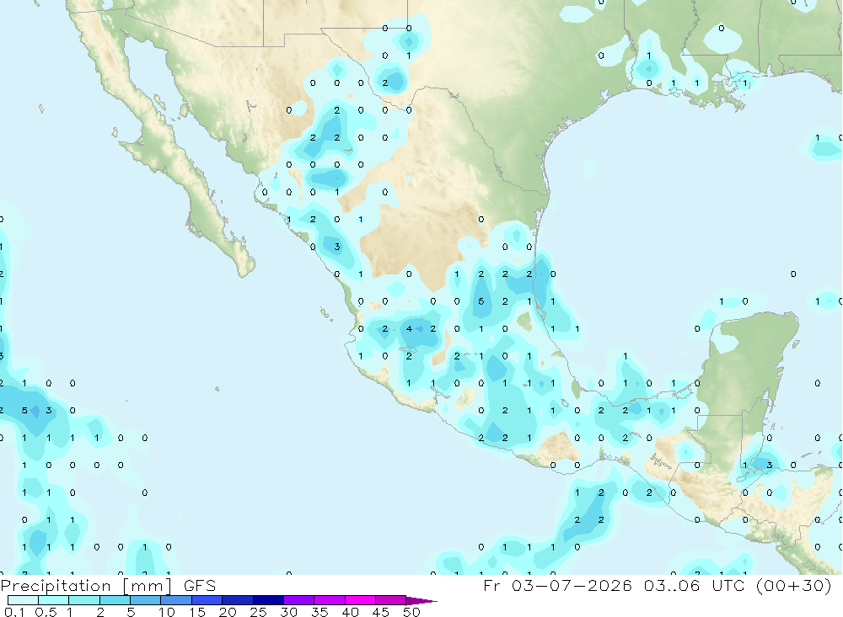Select the 10–15 mm legend color swatch
The width and height of the screenshot is (843, 617).
176,600
